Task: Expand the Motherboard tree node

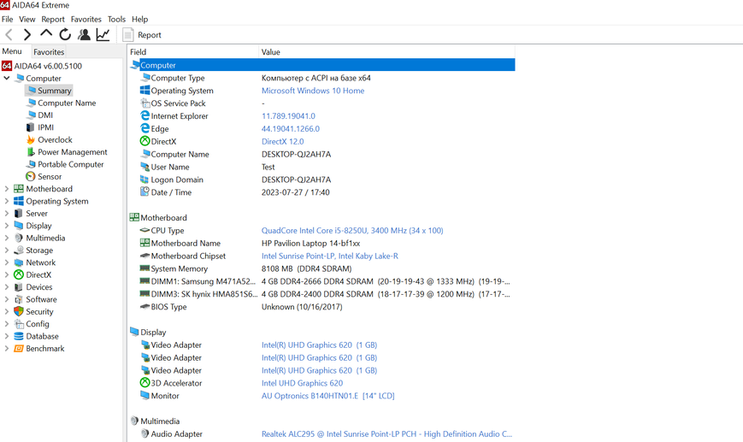Action: pyautogui.click(x=7, y=189)
